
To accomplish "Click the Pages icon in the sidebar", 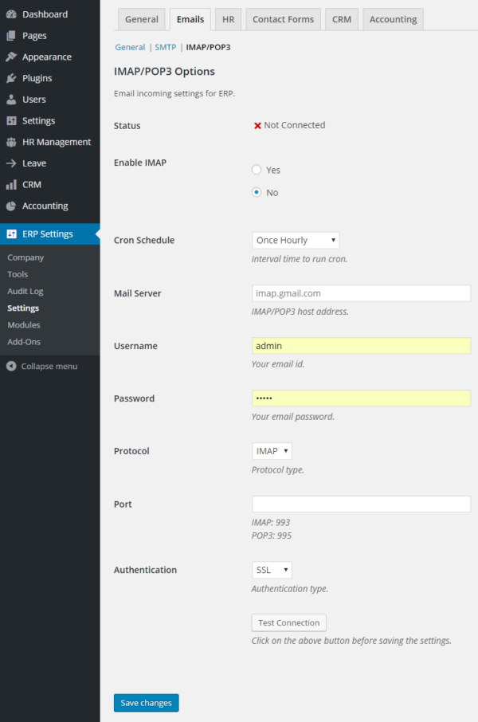I will 11,35.
